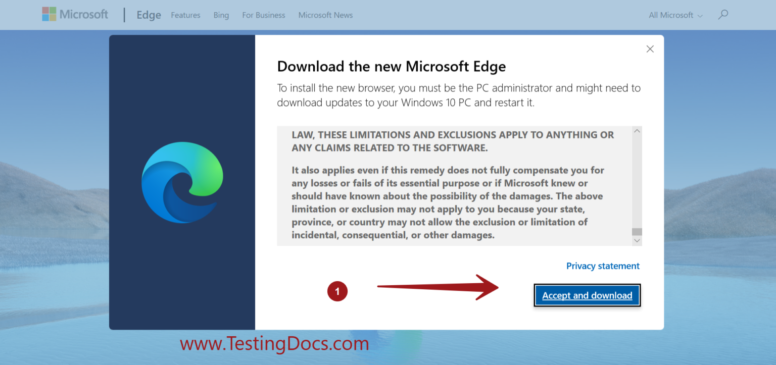This screenshot has height=365, width=776.
Task: Open the Privacy statement link
Action: tap(603, 266)
